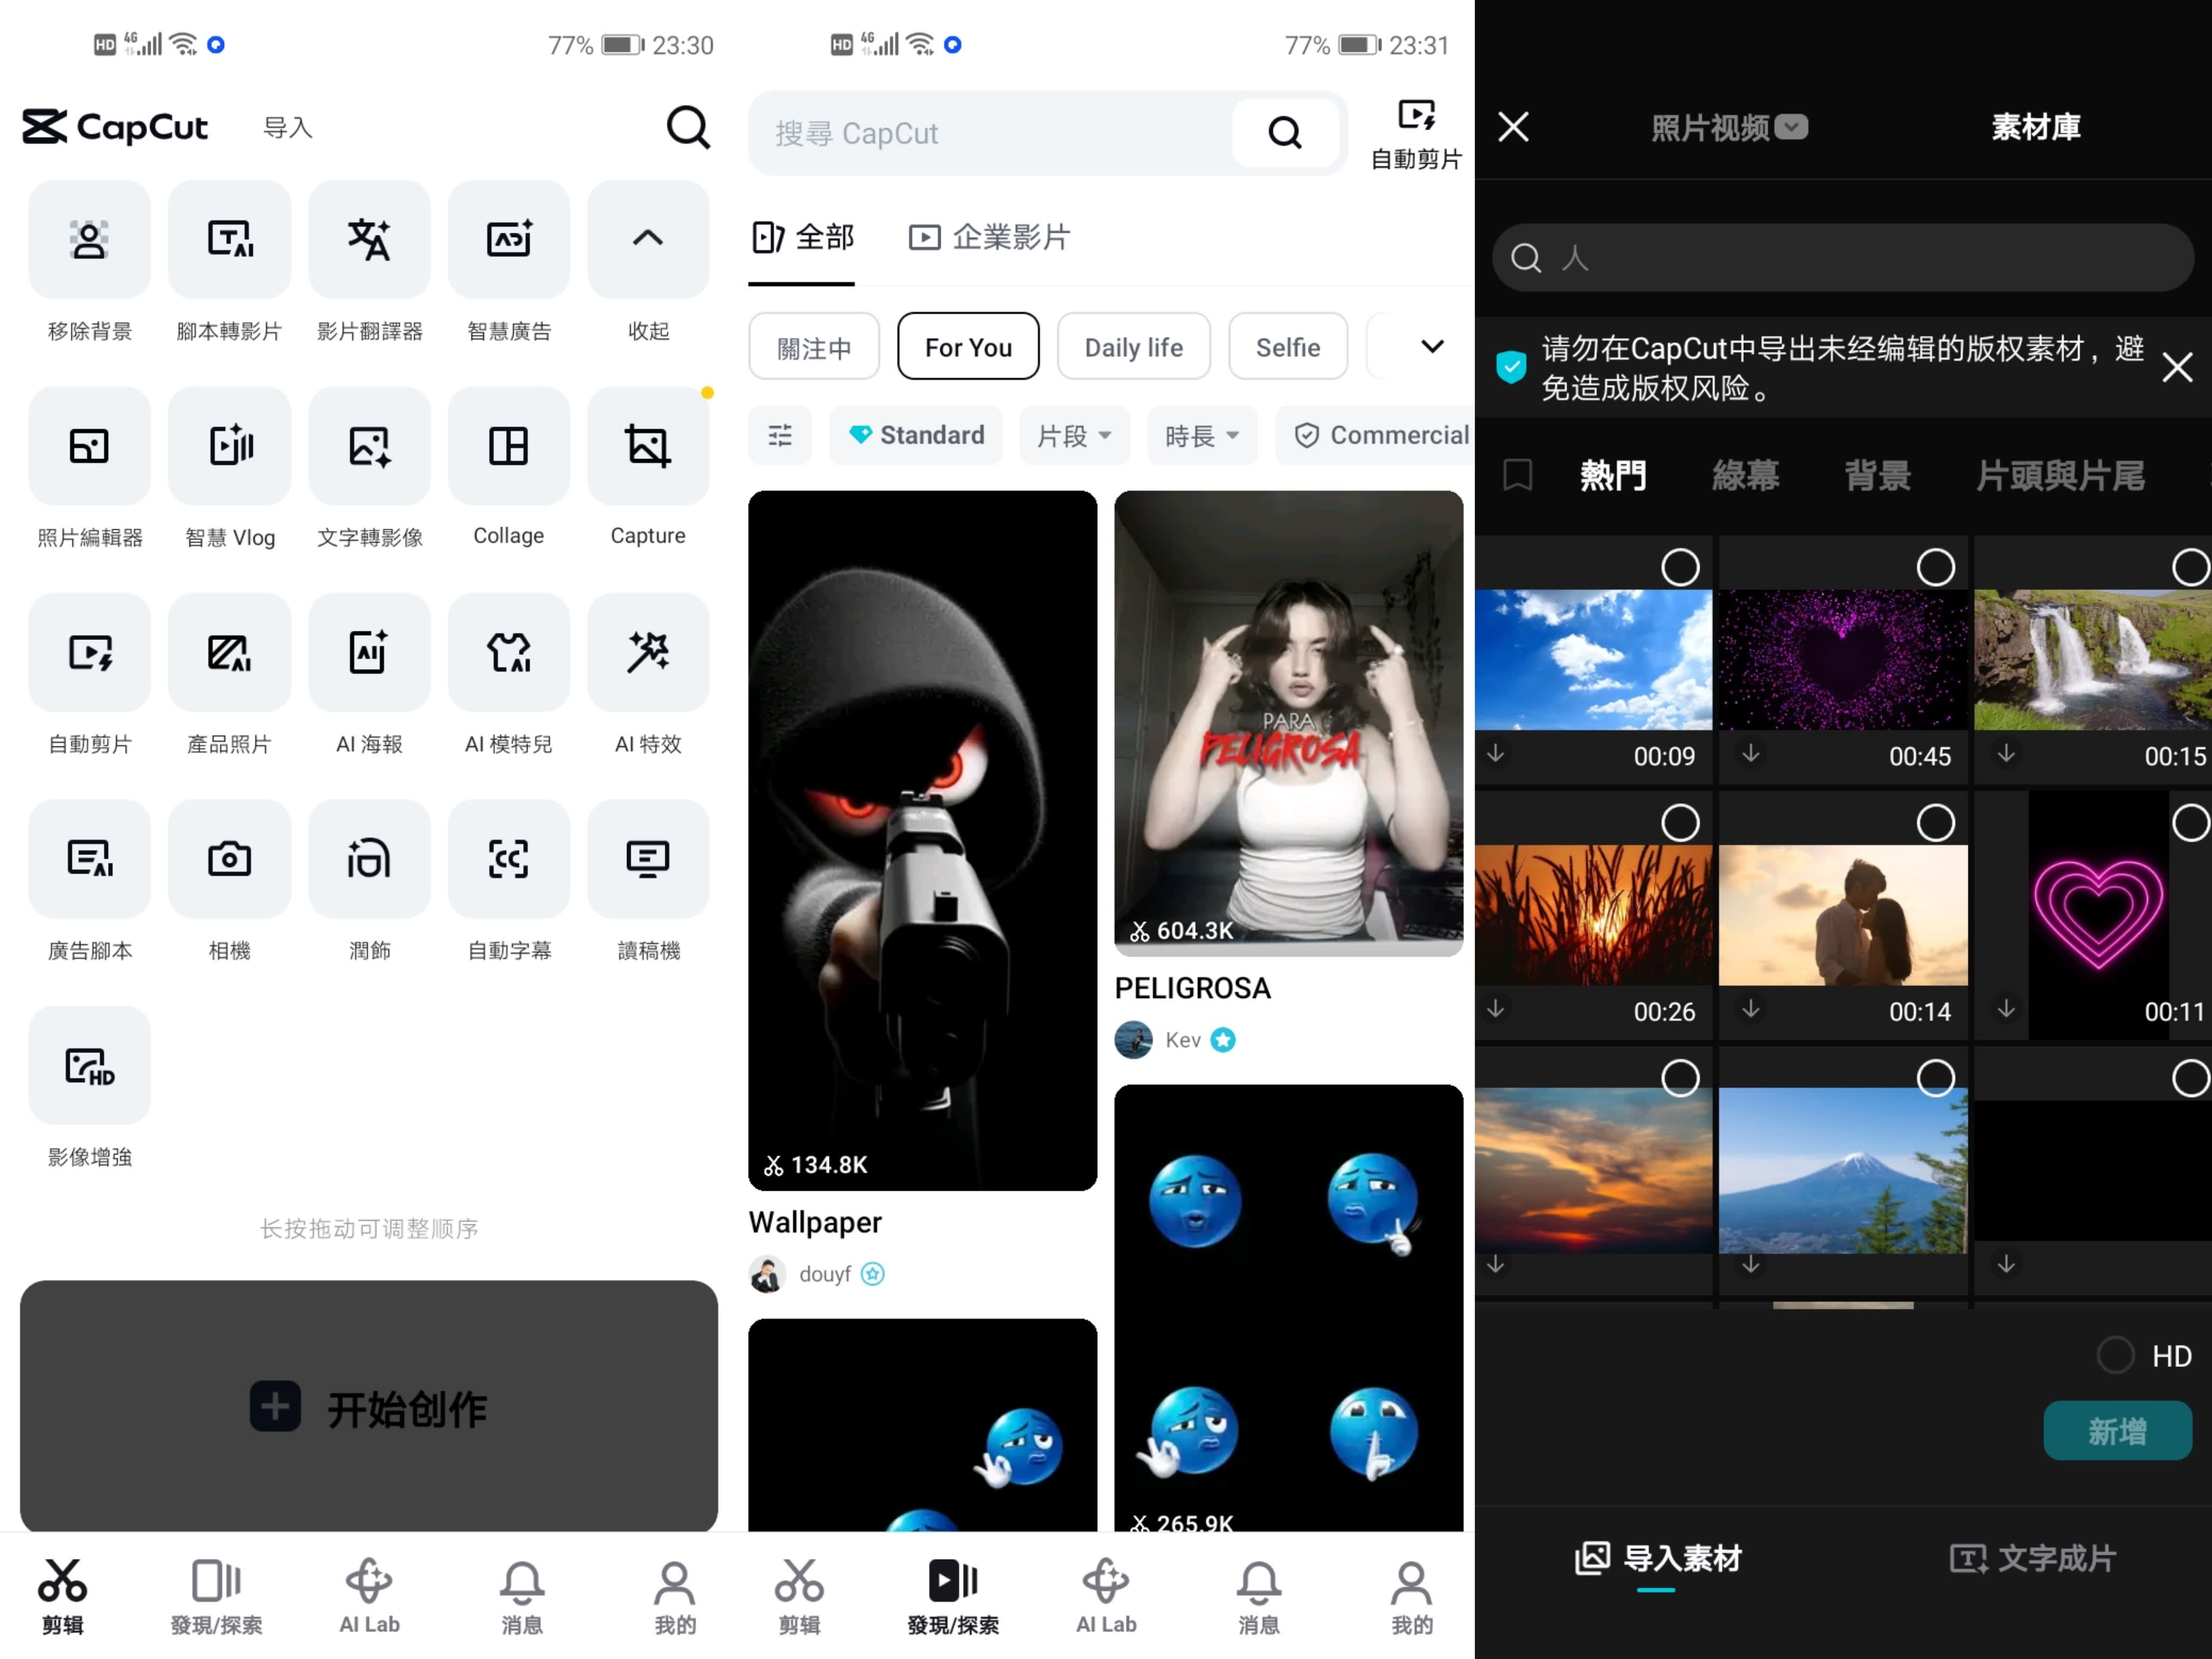Screen dimensions: 2212x1659
Task: Switch to 企業影片 tab
Action: tap(990, 238)
